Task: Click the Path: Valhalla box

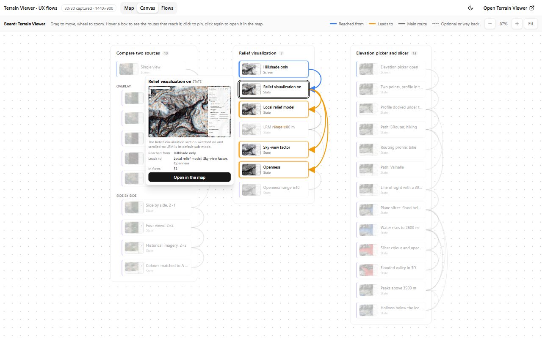Action: (391, 169)
